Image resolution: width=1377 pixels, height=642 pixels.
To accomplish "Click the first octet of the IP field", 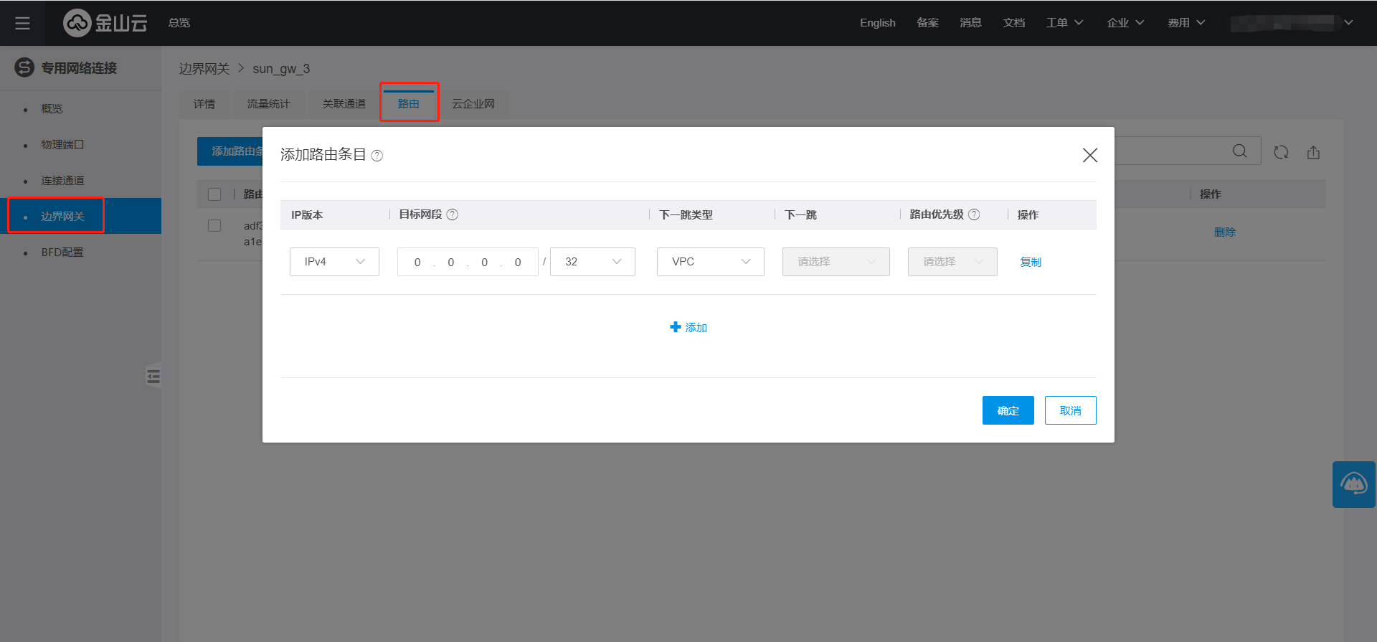I will click(417, 263).
